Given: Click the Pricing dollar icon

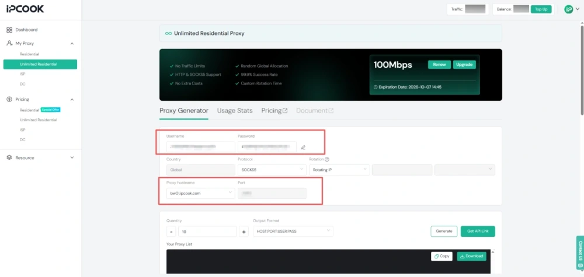Looking at the screenshot, I should 9,99.
